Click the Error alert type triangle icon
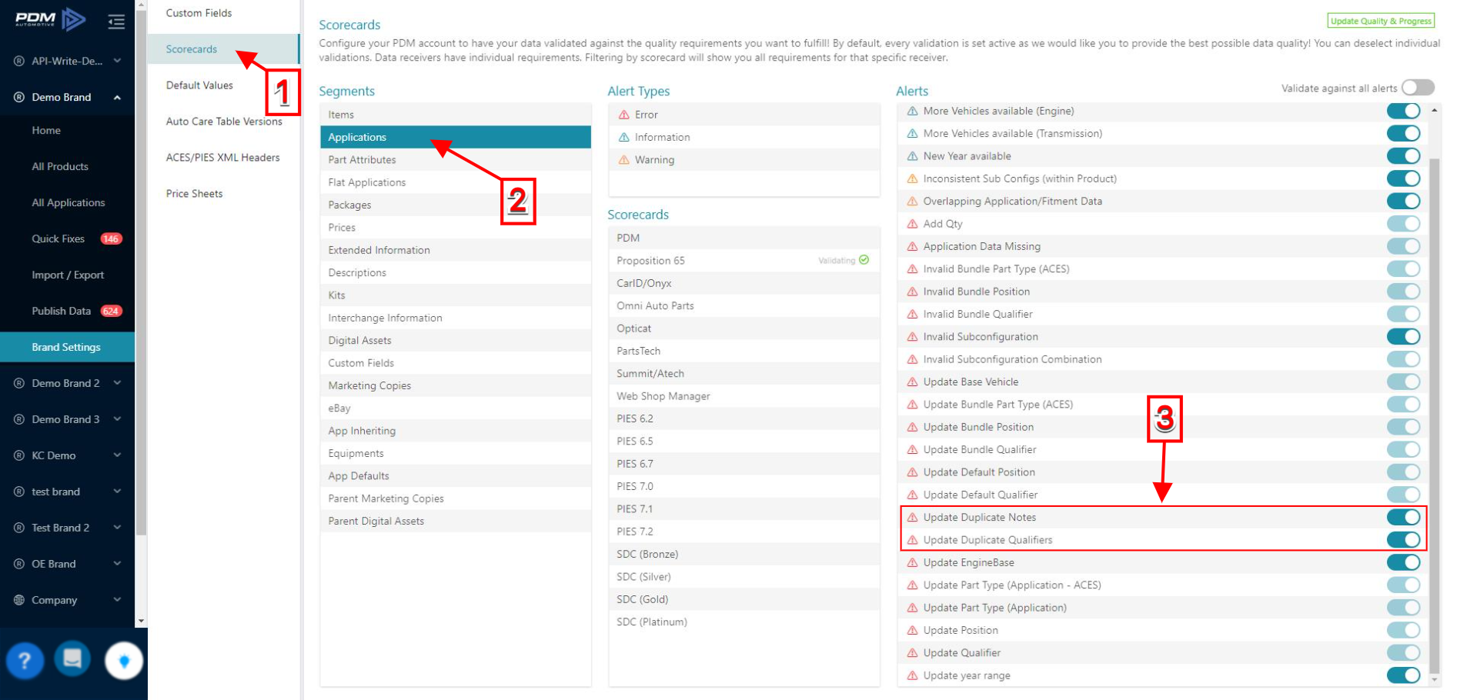 624,115
